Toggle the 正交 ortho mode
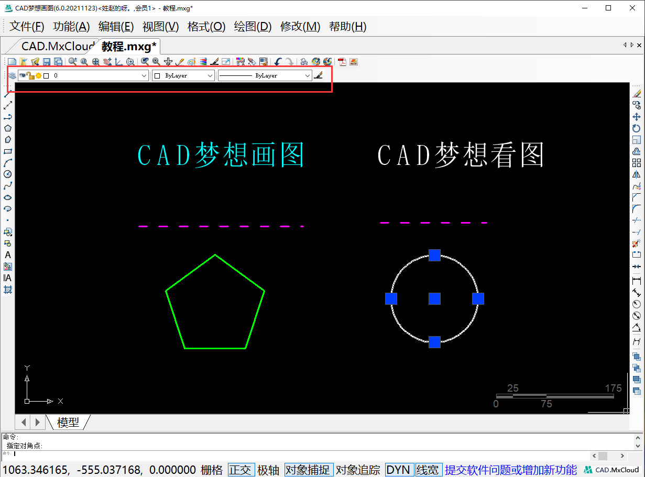This screenshot has height=477, width=645. tap(240, 470)
